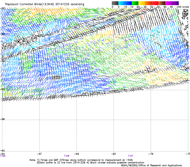The height and width of the screenshot is (167, 190).
Task: Click the '-90' longitude axis label
Action: point(2,154)
